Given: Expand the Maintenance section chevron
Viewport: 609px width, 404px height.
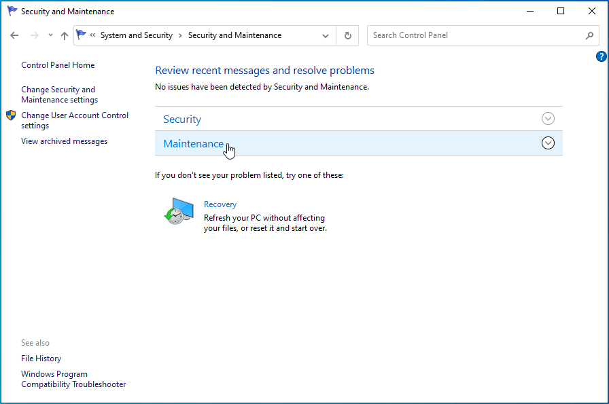Looking at the screenshot, I should coord(548,143).
